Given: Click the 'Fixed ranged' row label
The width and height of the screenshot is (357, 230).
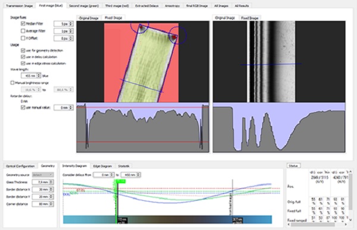Looking at the screenshot, I should coord(297,220).
